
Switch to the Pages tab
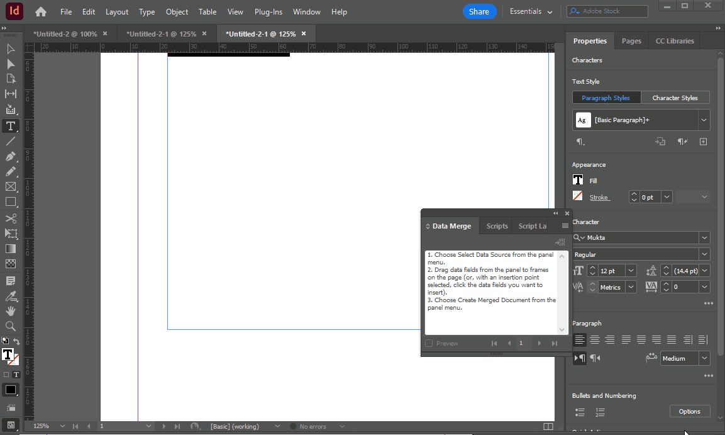coord(631,41)
